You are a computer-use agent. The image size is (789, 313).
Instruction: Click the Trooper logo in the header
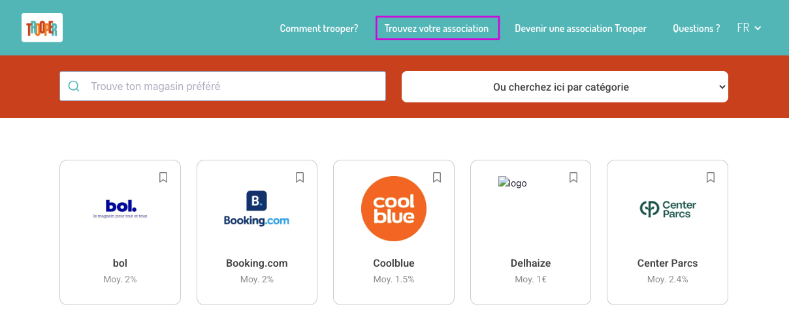42,28
